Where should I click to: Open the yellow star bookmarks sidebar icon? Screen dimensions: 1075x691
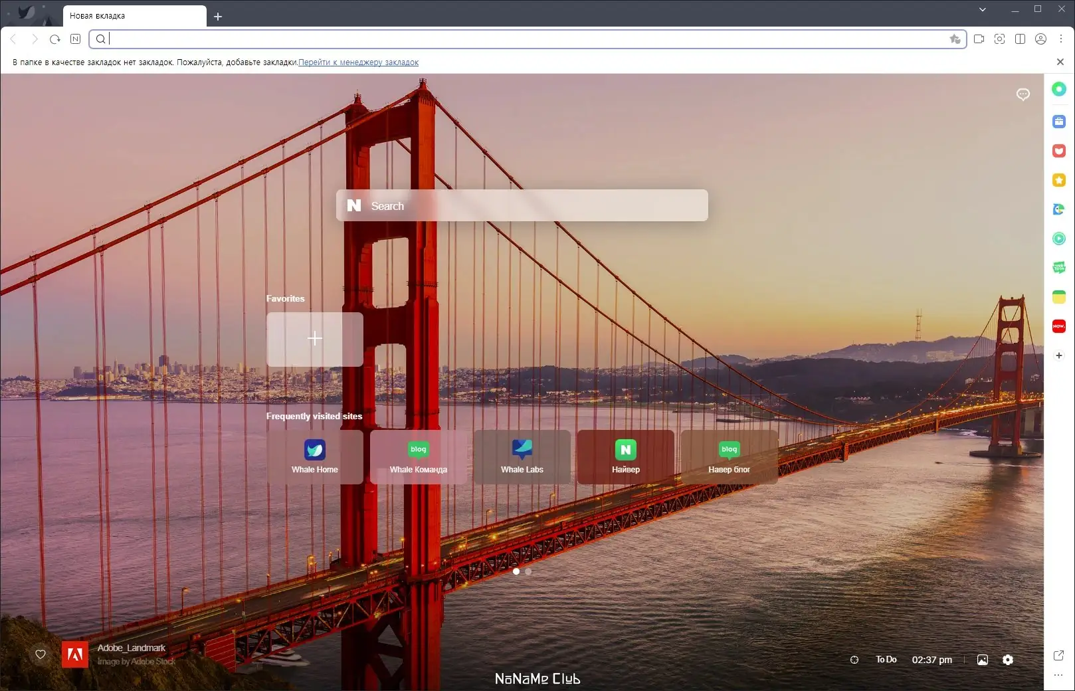tap(1059, 180)
